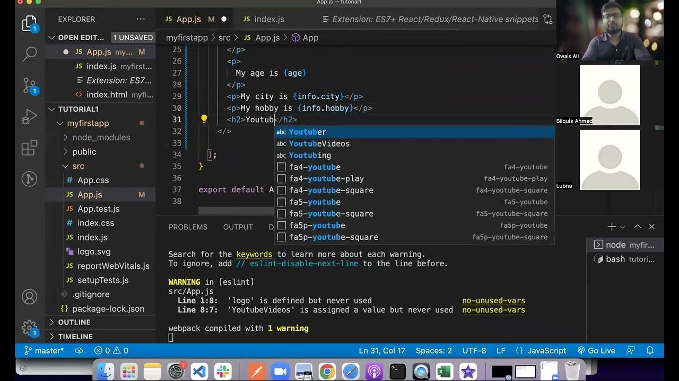Image resolution: width=679 pixels, height=381 pixels.
Task: Choose the Youtuber suggestion
Action: [x=414, y=132]
